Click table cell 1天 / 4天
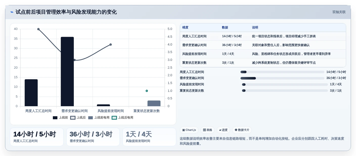Viewport: 356px width, 156px height. (228, 54)
